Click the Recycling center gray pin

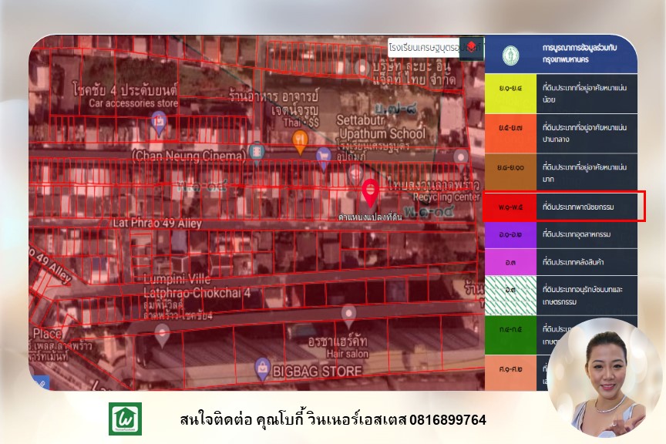click(460, 158)
